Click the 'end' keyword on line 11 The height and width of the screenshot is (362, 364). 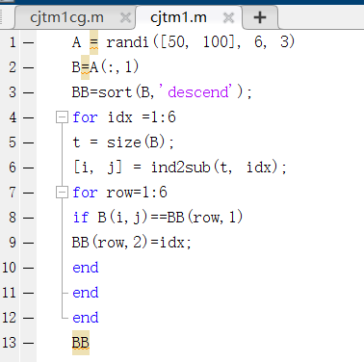[86, 293]
